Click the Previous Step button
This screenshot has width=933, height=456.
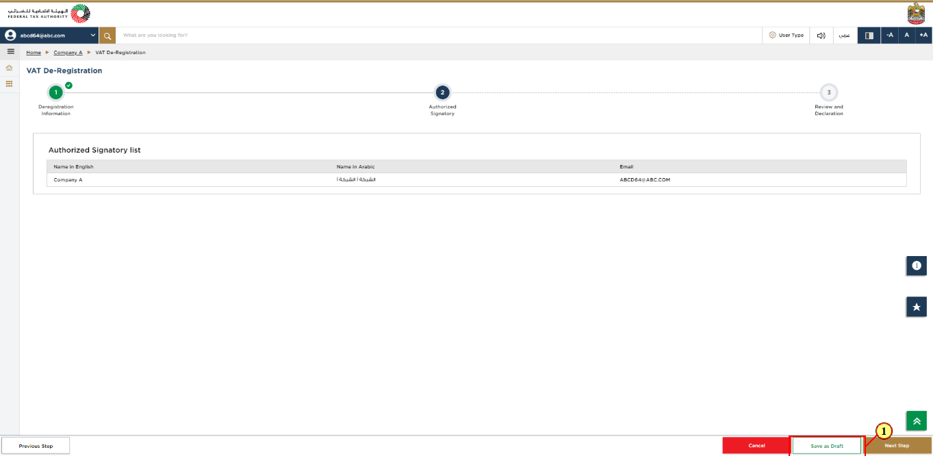click(36, 446)
